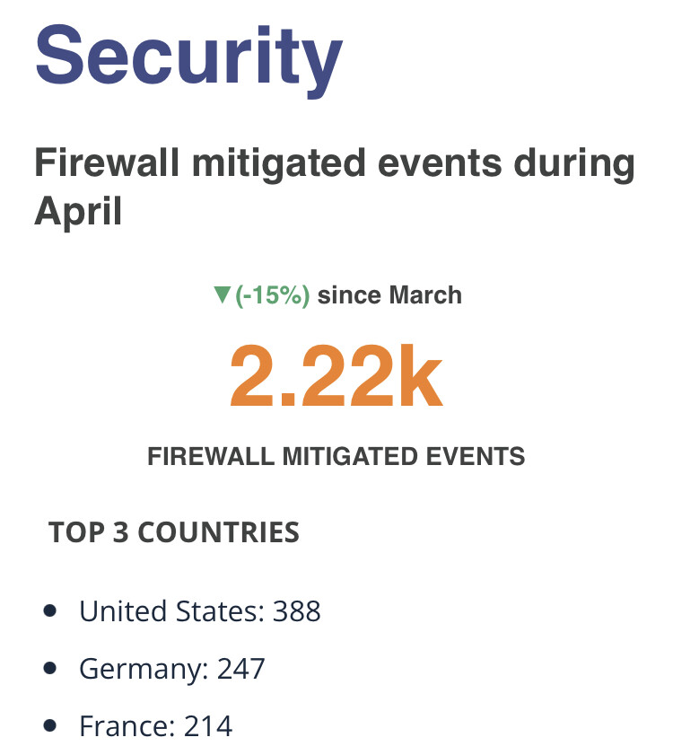This screenshot has width=673, height=755.
Task: Click the bullet point beside France
Action: pyautogui.click(x=51, y=725)
